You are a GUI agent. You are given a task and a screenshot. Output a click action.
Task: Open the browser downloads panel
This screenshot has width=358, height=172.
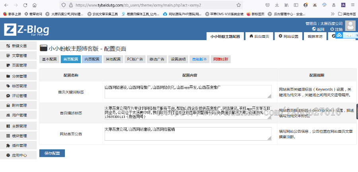(277, 5)
